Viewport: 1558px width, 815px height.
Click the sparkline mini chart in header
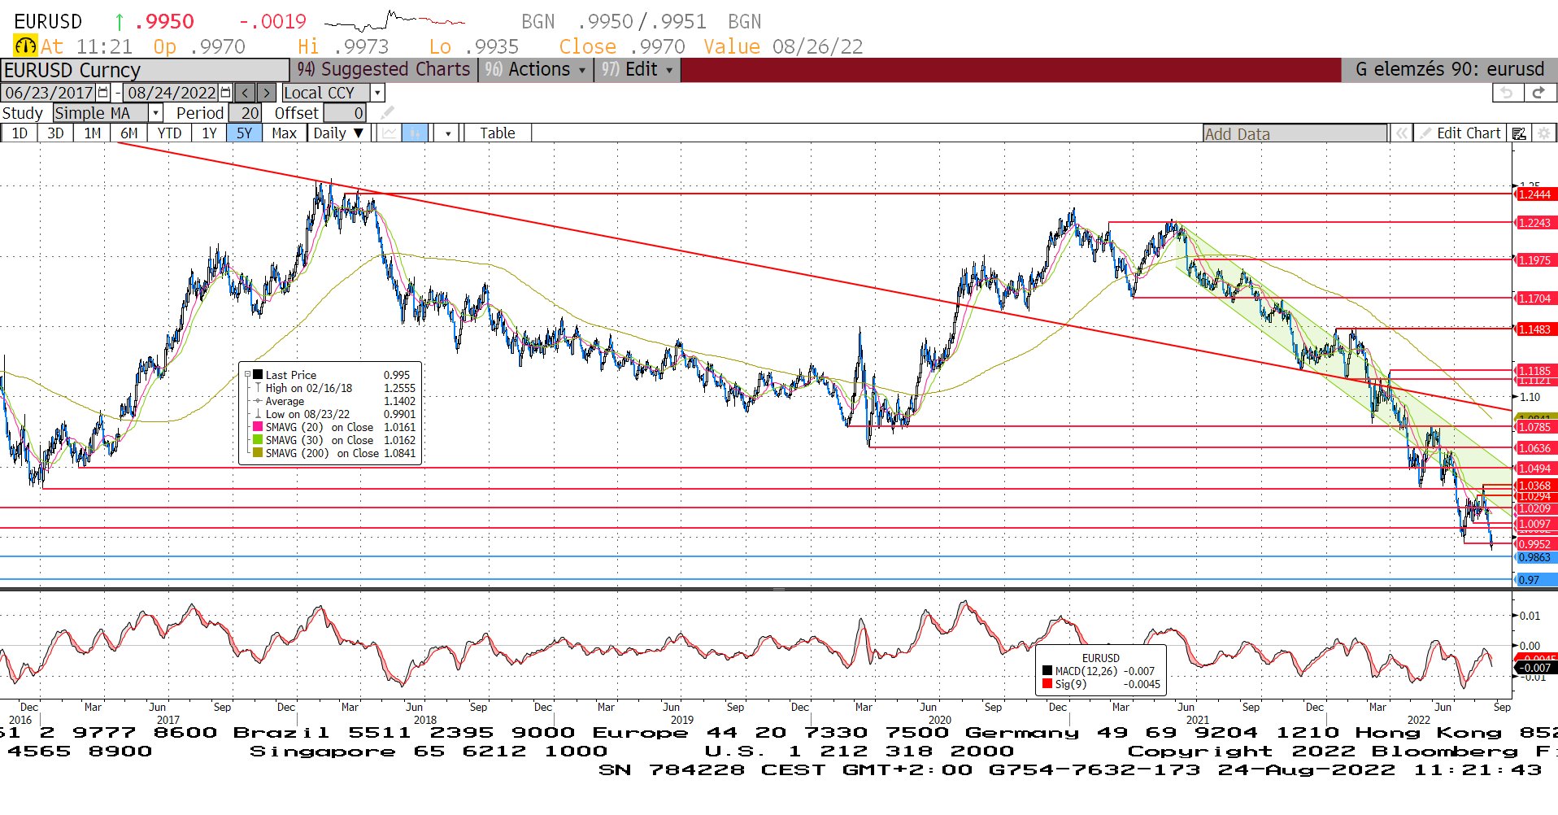(x=395, y=20)
